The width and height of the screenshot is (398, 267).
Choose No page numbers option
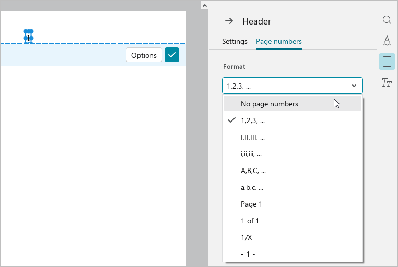click(x=292, y=103)
